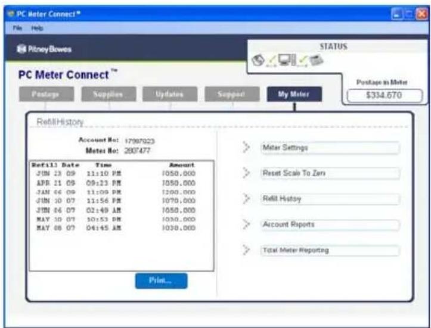Switch to the Supplies tab

pyautogui.click(x=108, y=94)
